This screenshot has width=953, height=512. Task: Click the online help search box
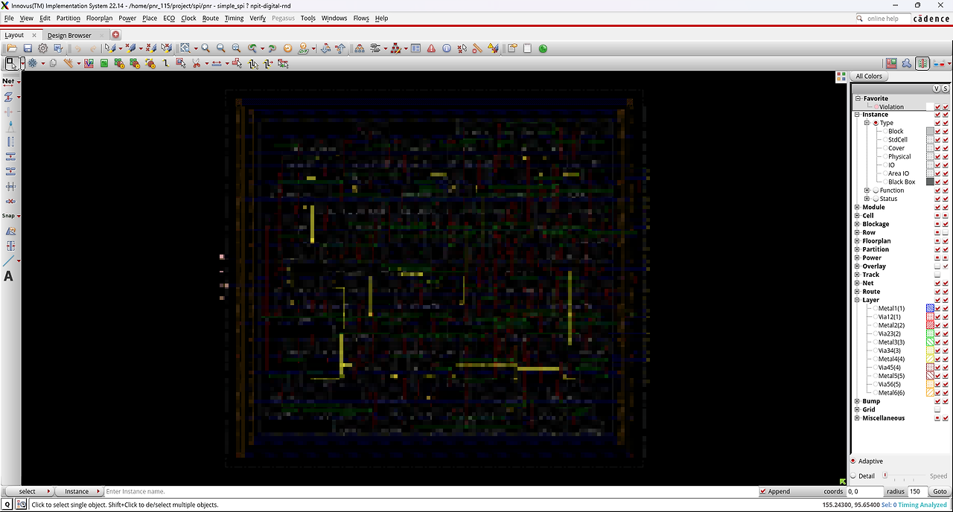pyautogui.click(x=882, y=19)
